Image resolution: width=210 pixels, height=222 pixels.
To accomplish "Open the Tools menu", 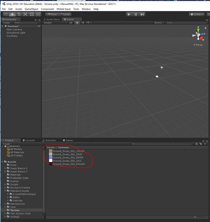I will tap(76, 9).
